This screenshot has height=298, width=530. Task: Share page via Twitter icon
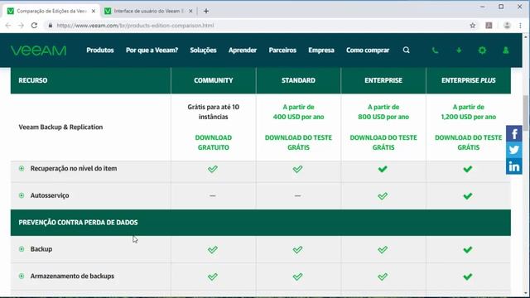[514, 150]
